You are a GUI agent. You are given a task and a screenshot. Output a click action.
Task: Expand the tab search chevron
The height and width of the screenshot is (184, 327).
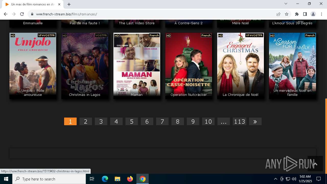[x=286, y=4]
